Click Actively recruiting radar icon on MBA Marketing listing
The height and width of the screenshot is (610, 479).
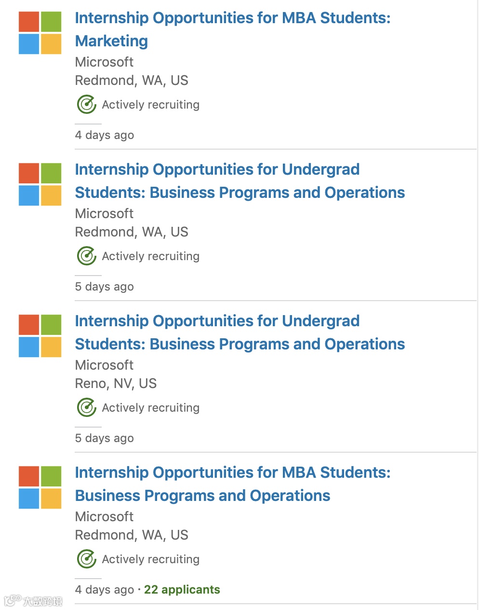87,104
